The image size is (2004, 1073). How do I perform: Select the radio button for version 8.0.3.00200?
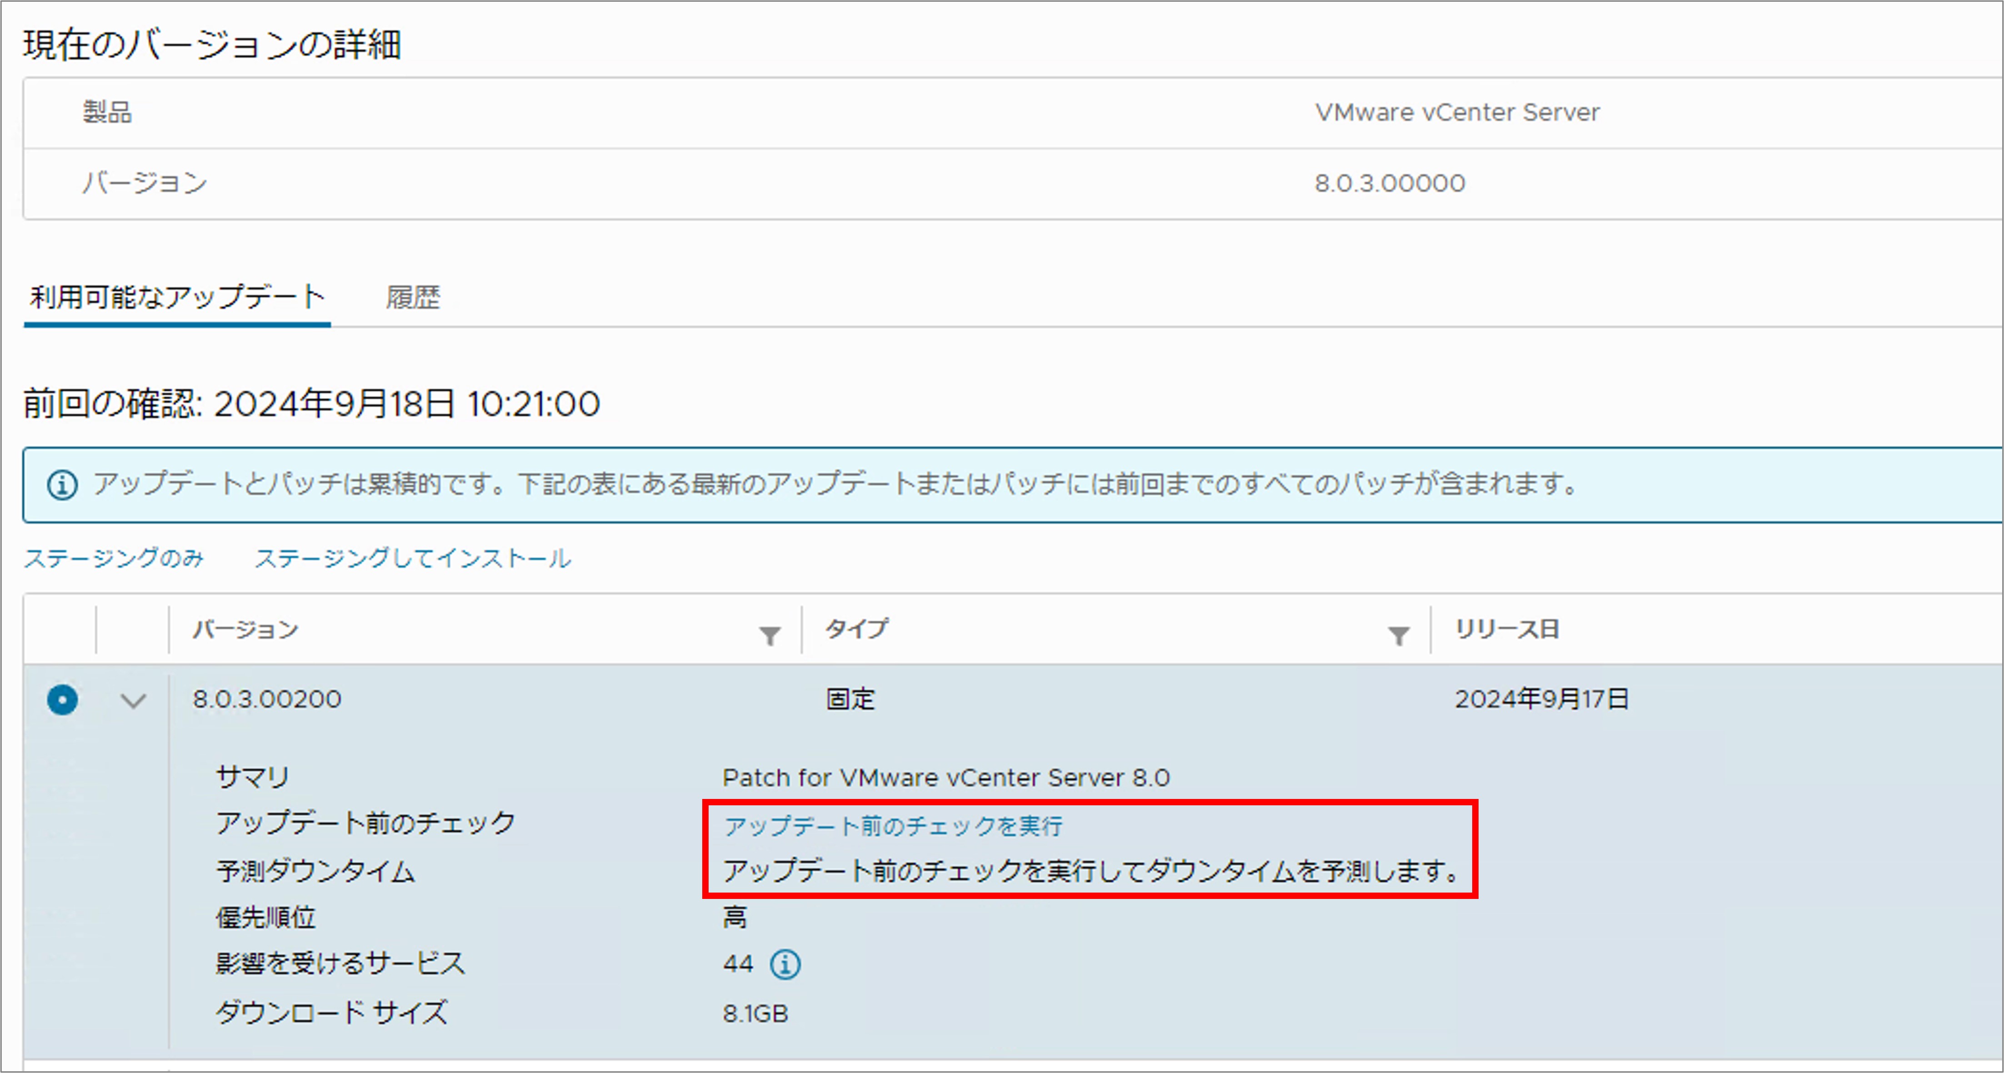(x=62, y=699)
